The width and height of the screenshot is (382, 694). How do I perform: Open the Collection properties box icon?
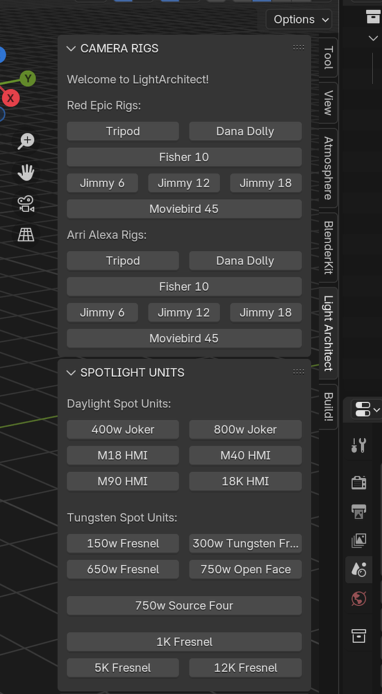pos(358,636)
